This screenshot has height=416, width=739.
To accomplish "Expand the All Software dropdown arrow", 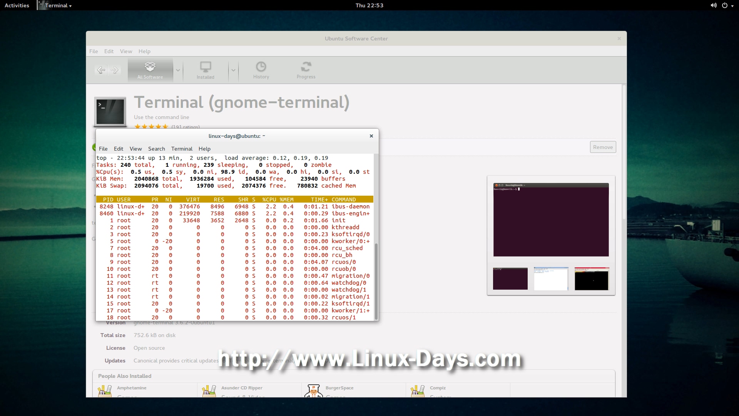I will point(178,70).
